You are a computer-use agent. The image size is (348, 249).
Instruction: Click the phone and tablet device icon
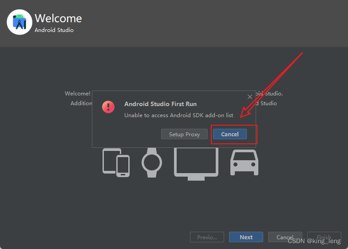pos(116,162)
